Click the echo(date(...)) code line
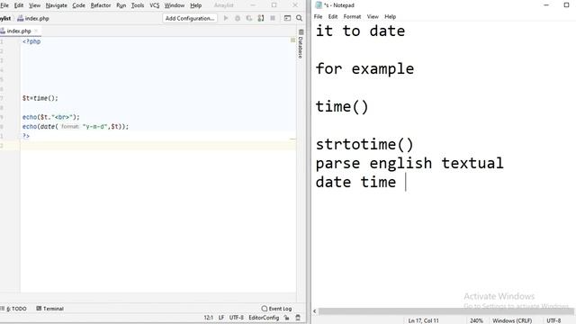 point(76,126)
